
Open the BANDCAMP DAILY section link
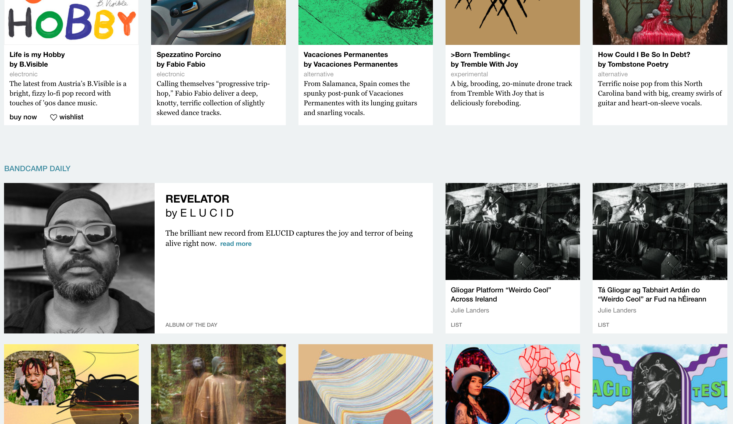[x=37, y=168]
